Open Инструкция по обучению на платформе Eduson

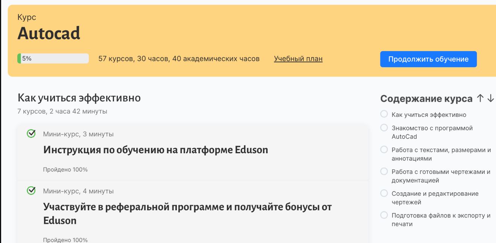[x=155, y=150]
